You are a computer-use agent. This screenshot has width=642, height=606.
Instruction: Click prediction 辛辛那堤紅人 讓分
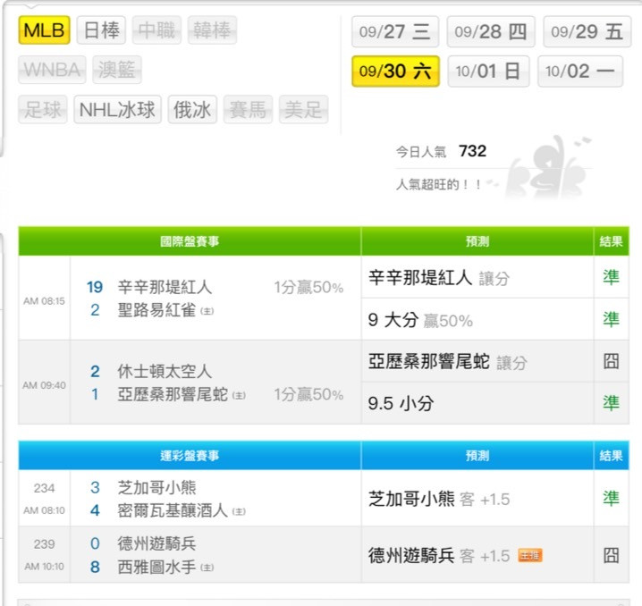tap(438, 278)
